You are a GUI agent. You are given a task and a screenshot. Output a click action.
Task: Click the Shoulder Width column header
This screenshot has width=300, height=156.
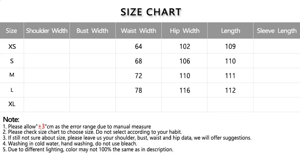(x=47, y=31)
